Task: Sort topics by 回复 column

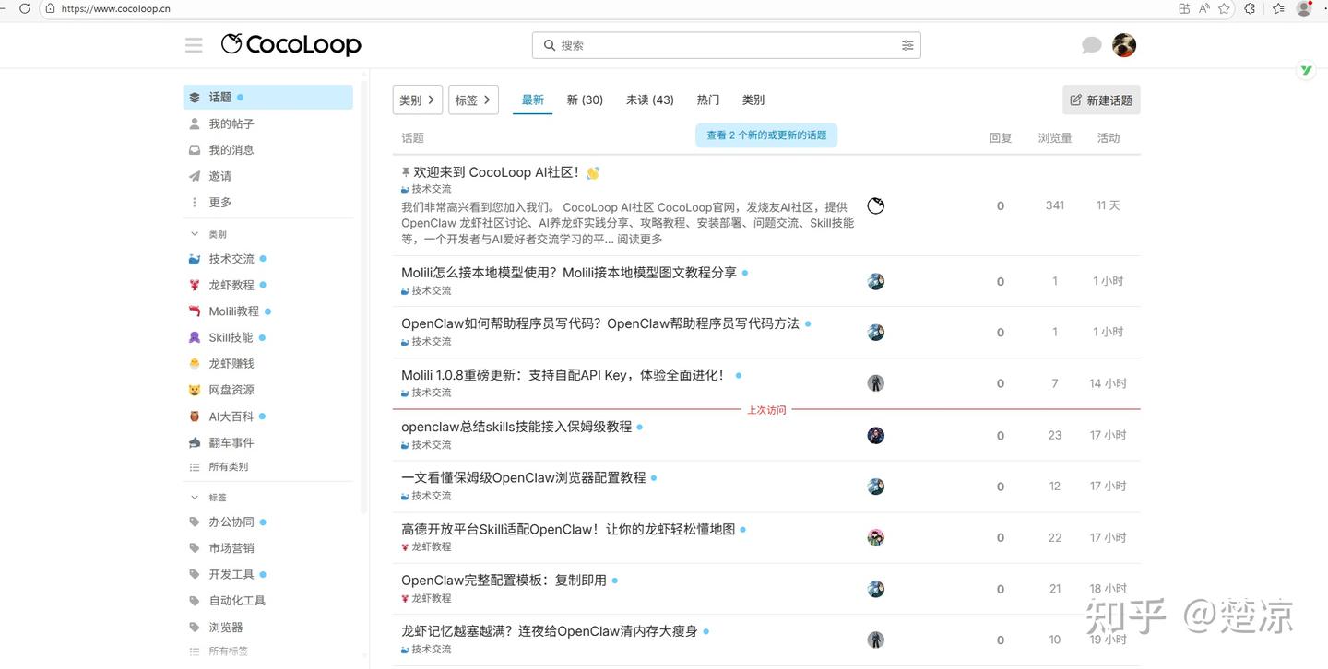Action: [x=1001, y=138]
